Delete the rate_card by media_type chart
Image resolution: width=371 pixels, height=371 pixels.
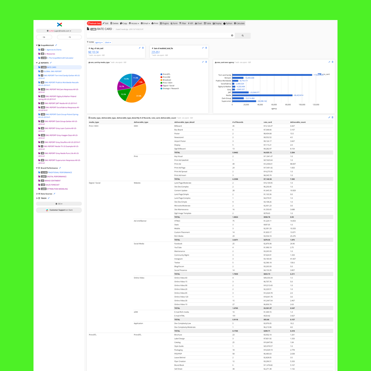[x=206, y=62]
